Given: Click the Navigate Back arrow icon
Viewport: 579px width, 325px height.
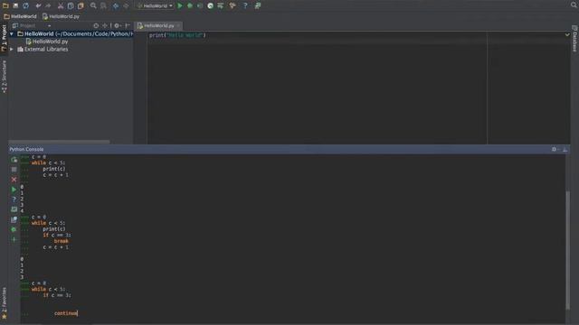Looking at the screenshot, I should pyautogui.click(x=116, y=6).
